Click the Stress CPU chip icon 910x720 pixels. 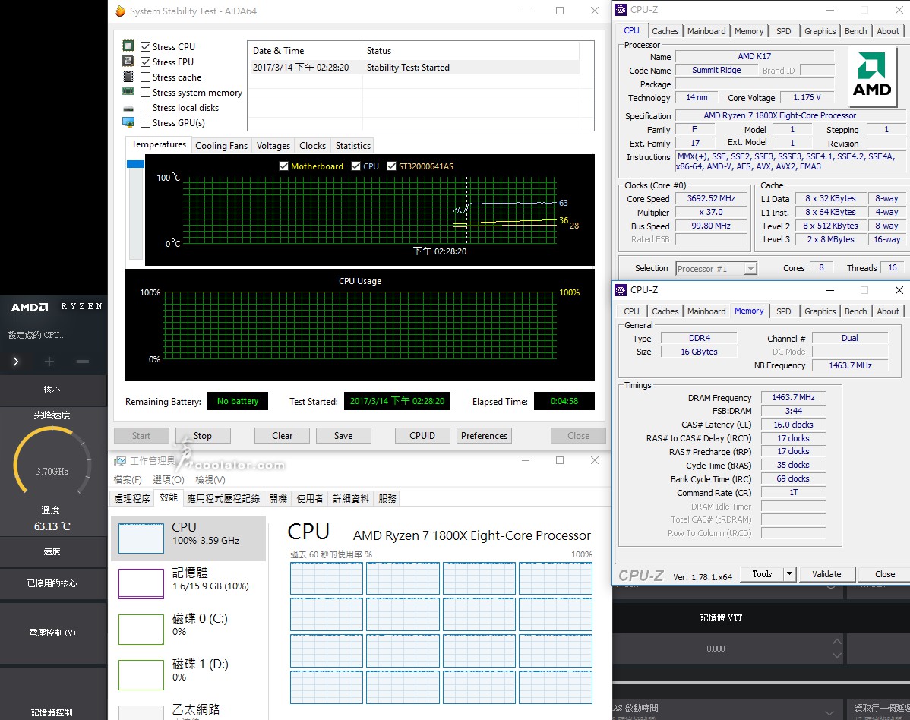tap(128, 46)
